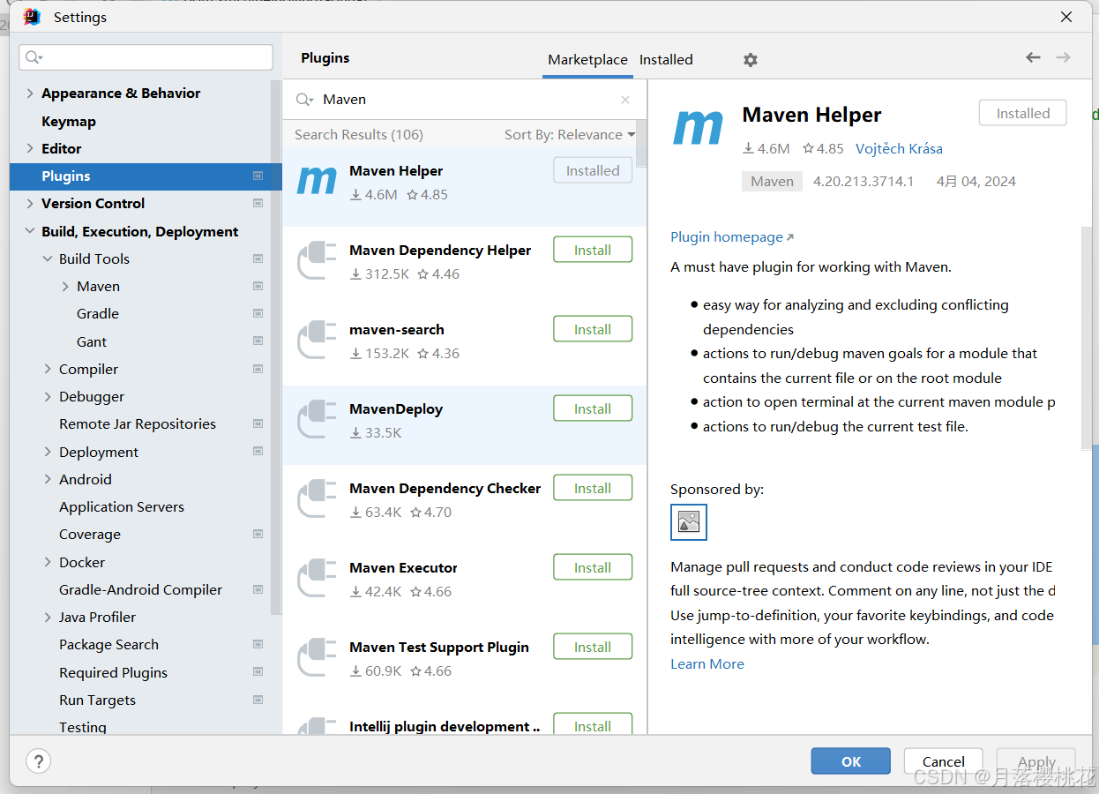Collapse Build, Execution, Deployment section

coord(30,232)
